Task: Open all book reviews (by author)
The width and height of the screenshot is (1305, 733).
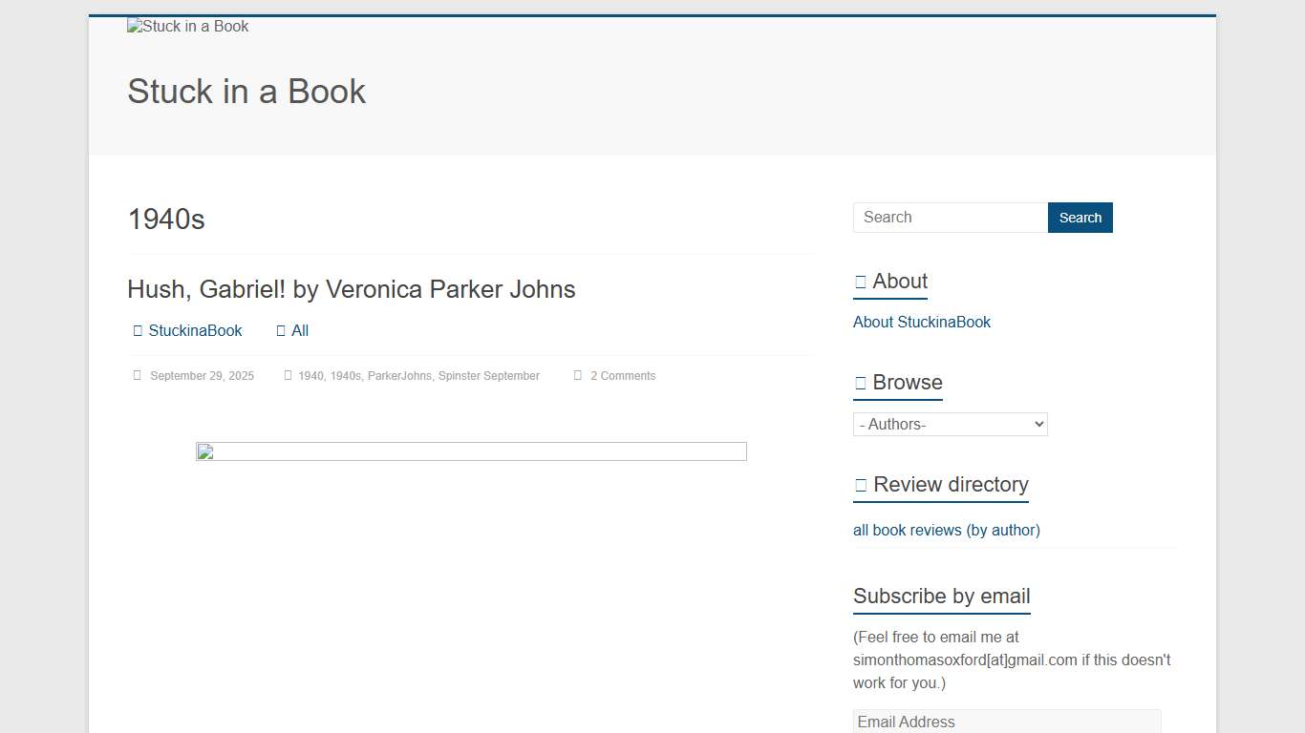Action: (946, 531)
